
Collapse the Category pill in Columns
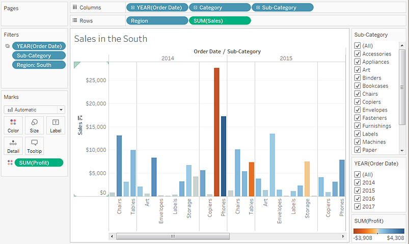pyautogui.click(x=196, y=8)
